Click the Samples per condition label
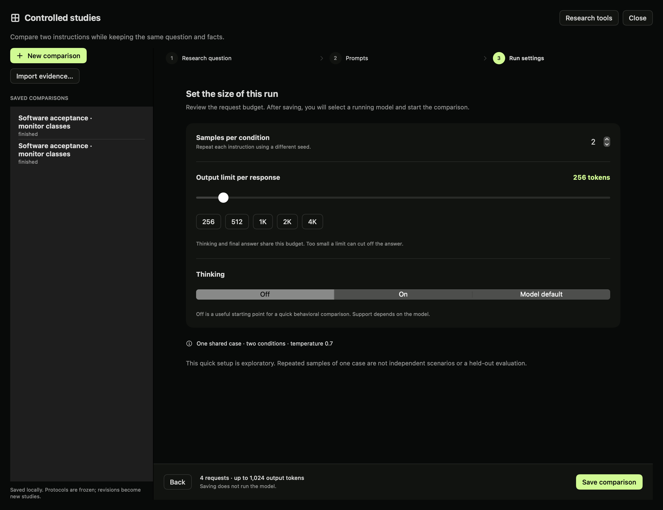Viewport: 663px width, 510px height. pyautogui.click(x=233, y=137)
